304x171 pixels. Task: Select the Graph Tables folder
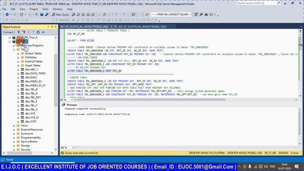(x=33, y=66)
